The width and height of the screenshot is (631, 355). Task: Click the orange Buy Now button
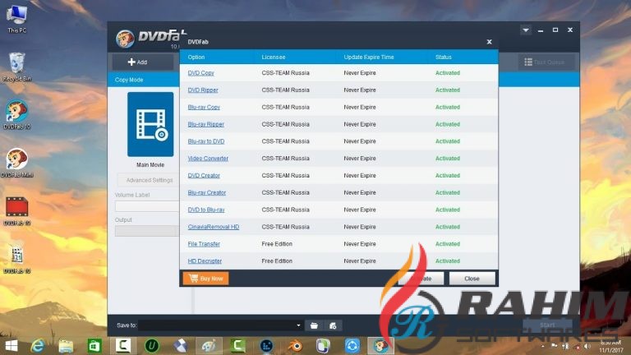pos(205,279)
